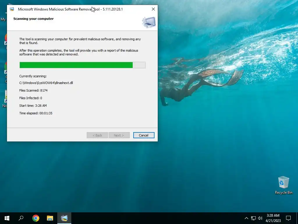Click the scanned file path dlnashext.dll
The height and width of the screenshot is (224, 298).
(46, 83)
